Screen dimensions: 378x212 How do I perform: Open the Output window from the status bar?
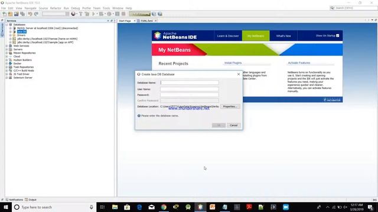point(31,200)
